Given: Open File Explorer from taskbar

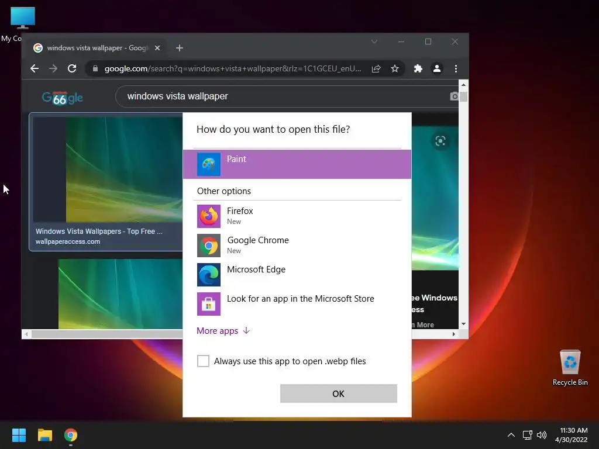Looking at the screenshot, I should pos(44,435).
